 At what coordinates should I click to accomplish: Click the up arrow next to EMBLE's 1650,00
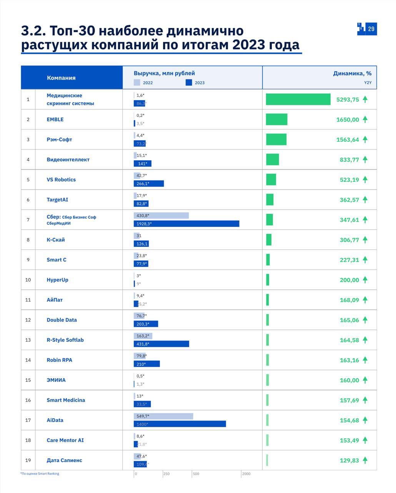[x=364, y=119]
